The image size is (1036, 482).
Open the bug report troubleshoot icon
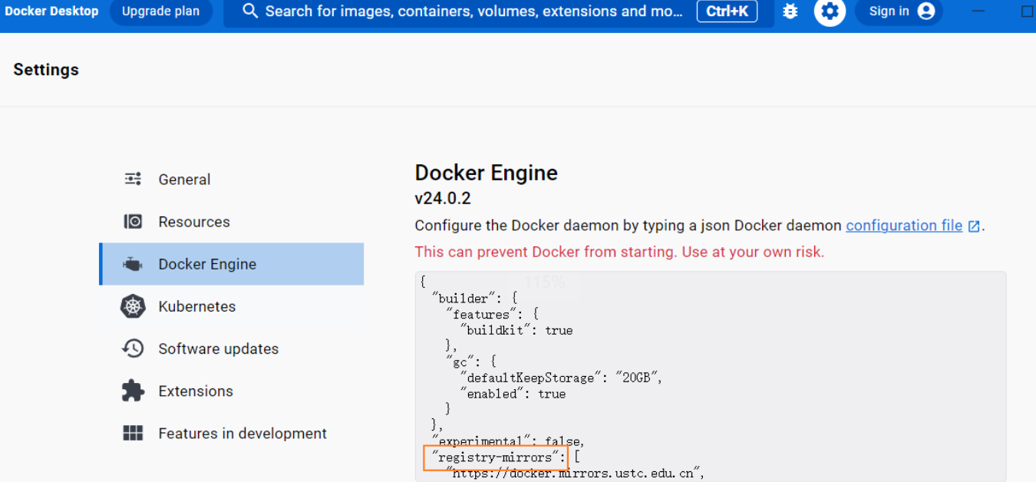790,12
